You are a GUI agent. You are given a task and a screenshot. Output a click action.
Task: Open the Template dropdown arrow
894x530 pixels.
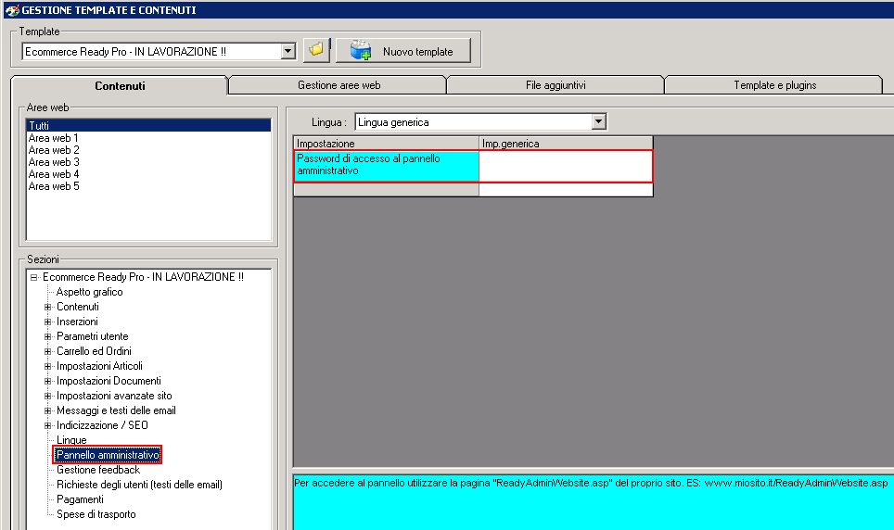coord(287,51)
